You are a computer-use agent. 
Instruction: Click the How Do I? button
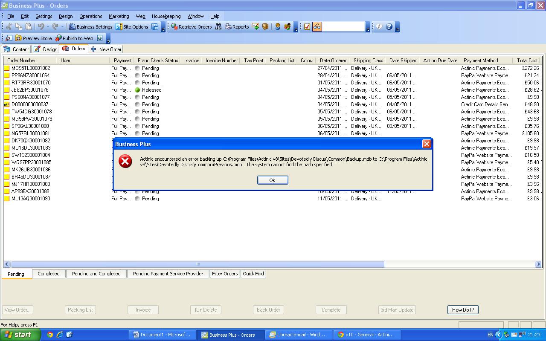[x=463, y=310]
